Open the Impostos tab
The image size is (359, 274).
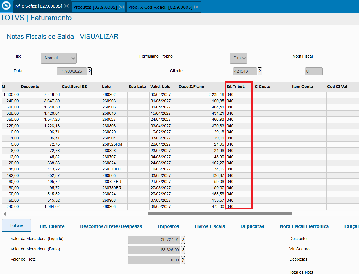[x=168, y=226]
